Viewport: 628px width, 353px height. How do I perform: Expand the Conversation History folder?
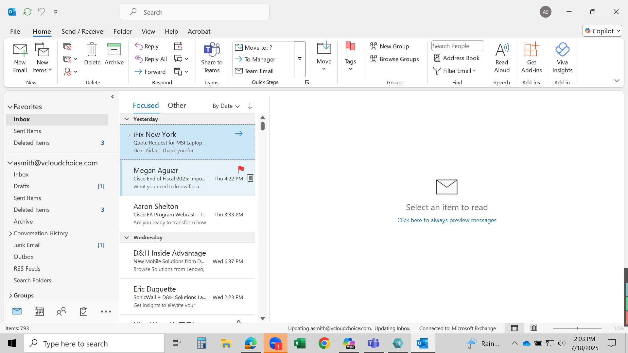tap(10, 233)
